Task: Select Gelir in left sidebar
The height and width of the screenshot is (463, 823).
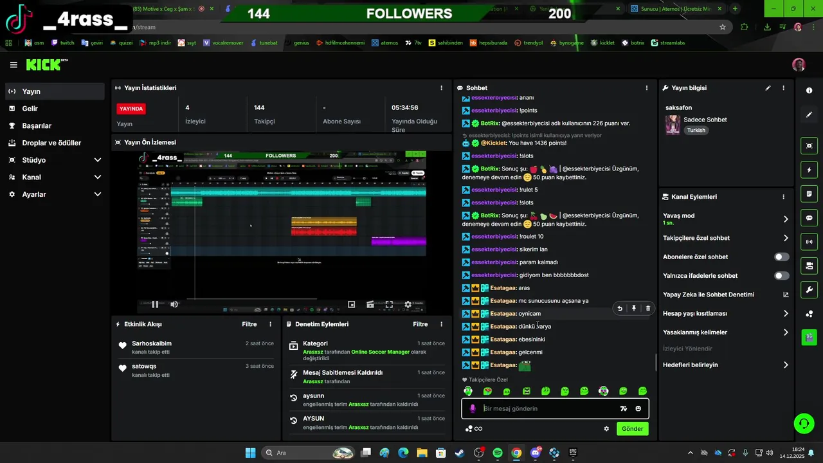Action: (55, 109)
